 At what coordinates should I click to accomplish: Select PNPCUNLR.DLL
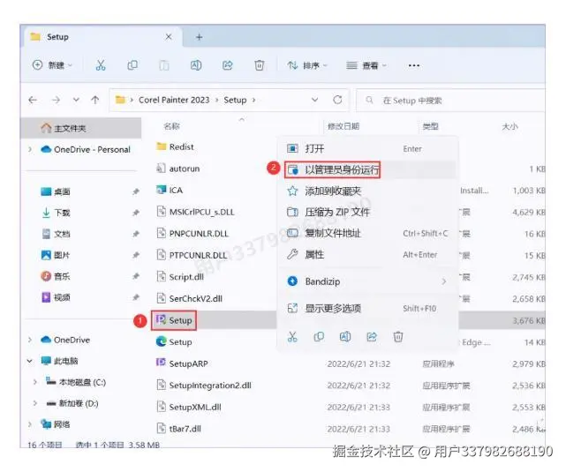tap(192, 233)
